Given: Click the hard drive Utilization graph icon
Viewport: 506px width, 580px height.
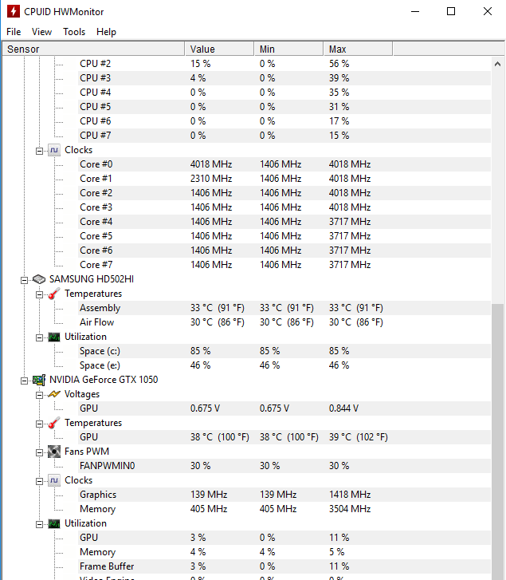Looking at the screenshot, I should 54,337.
